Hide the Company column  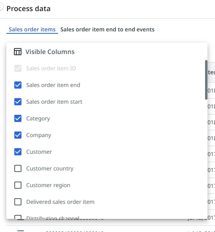point(18,135)
